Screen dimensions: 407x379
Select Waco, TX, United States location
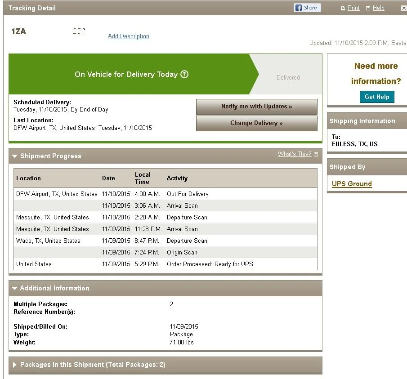48,241
